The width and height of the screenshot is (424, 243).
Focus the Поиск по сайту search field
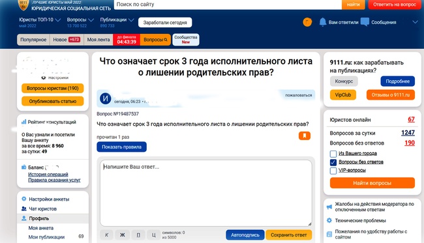(228, 5)
